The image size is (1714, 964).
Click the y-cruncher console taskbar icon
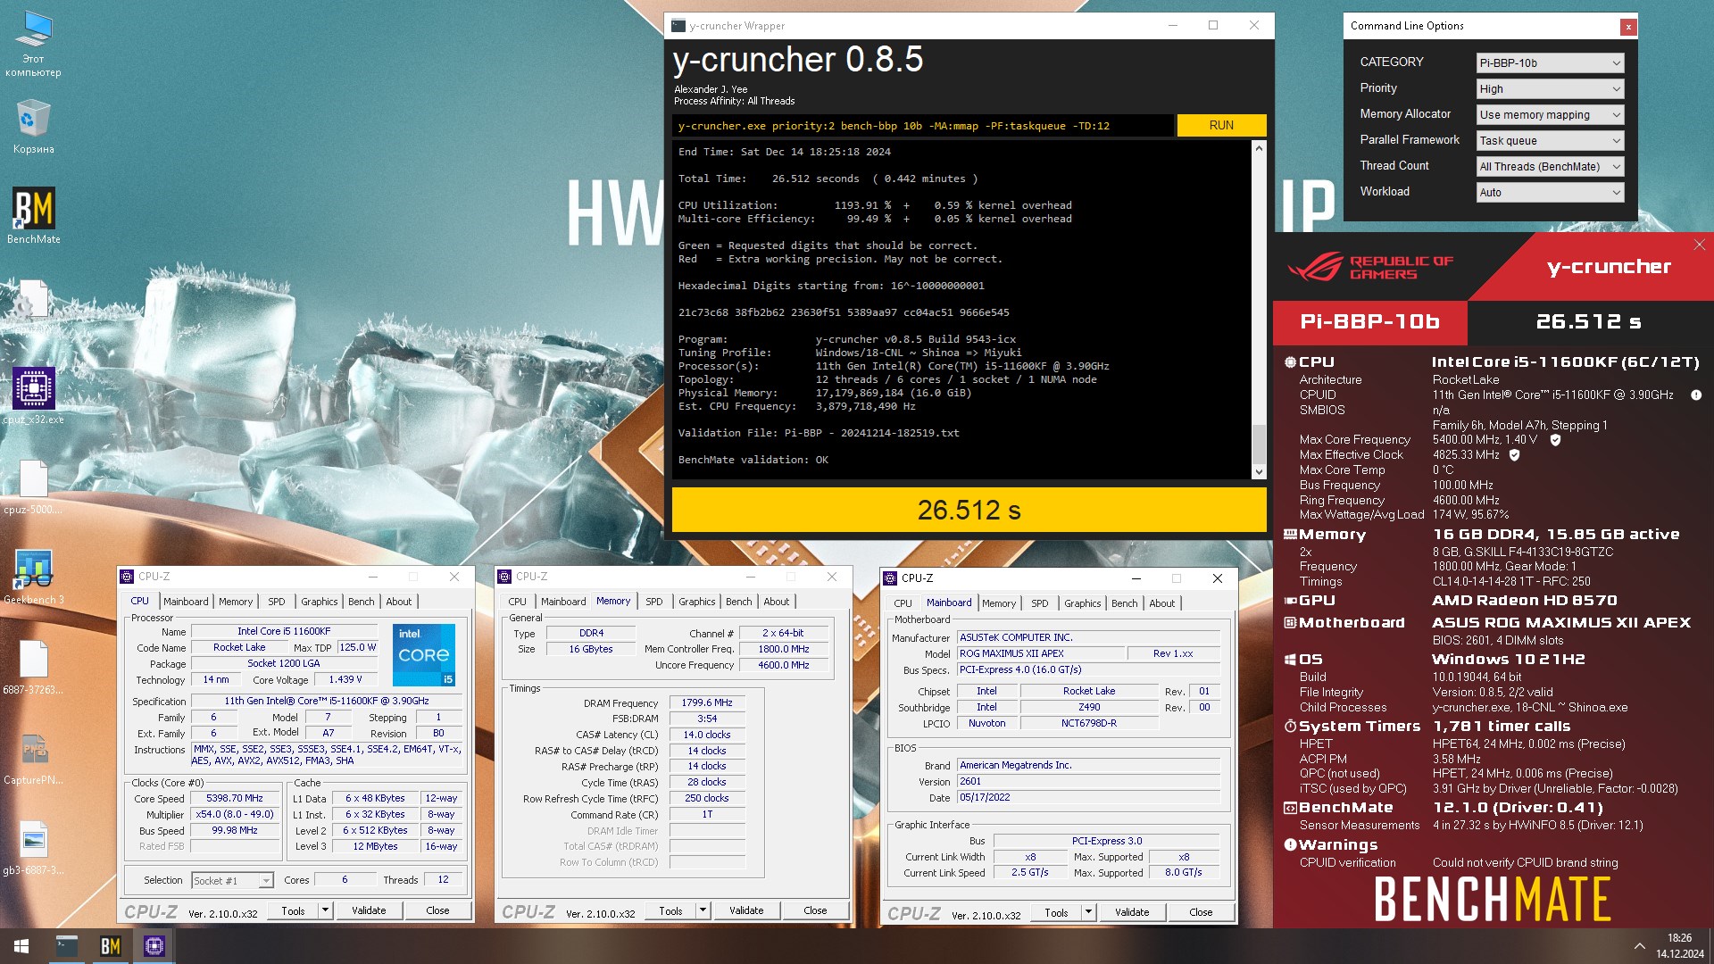pyautogui.click(x=67, y=946)
